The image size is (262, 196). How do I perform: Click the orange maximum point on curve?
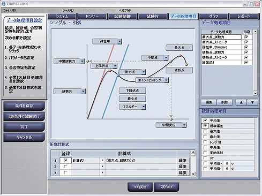[x=180, y=56]
